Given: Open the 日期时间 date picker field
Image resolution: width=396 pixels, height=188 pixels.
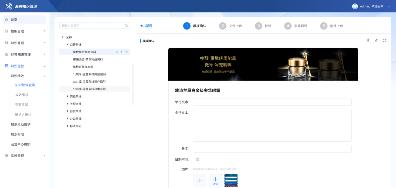Looking at the screenshot, I should tap(232, 159).
